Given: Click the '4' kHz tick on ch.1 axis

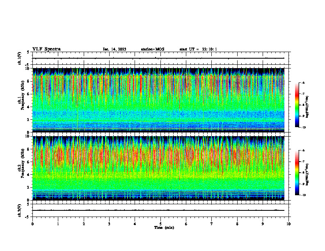Looking at the screenshot, I should coord(29,107).
